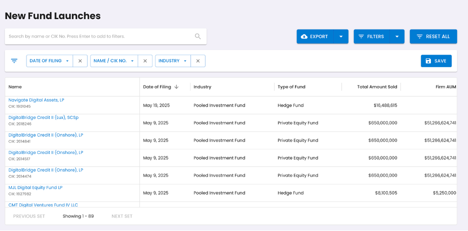
Task: Expand the Name / CIK No. filter chip
Action: [x=114, y=61]
